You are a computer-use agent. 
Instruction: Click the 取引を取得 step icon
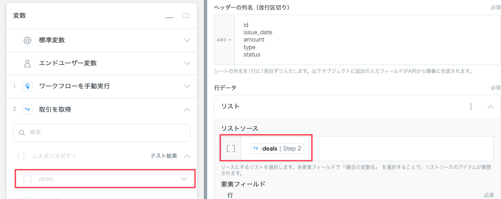(x=27, y=109)
